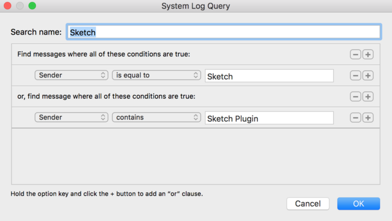Minimize the System Log Query window
392x221 pixels.
point(20,6)
